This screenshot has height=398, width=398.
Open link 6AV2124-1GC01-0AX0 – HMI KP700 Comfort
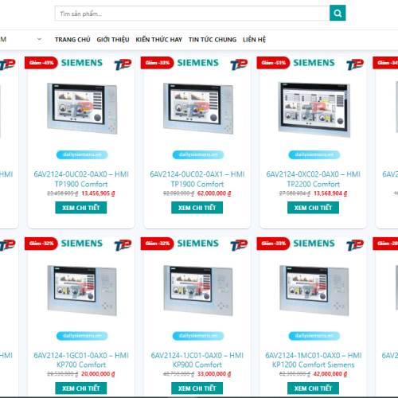click(x=81, y=360)
